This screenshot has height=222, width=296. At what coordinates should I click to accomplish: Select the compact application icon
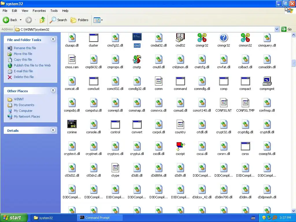point(245,81)
